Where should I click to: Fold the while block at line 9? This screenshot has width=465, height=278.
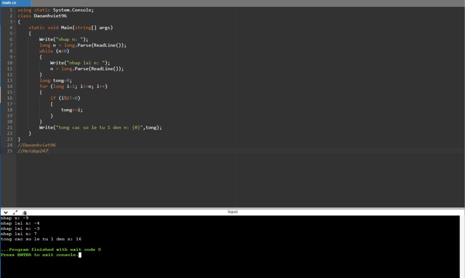[x=15, y=57]
